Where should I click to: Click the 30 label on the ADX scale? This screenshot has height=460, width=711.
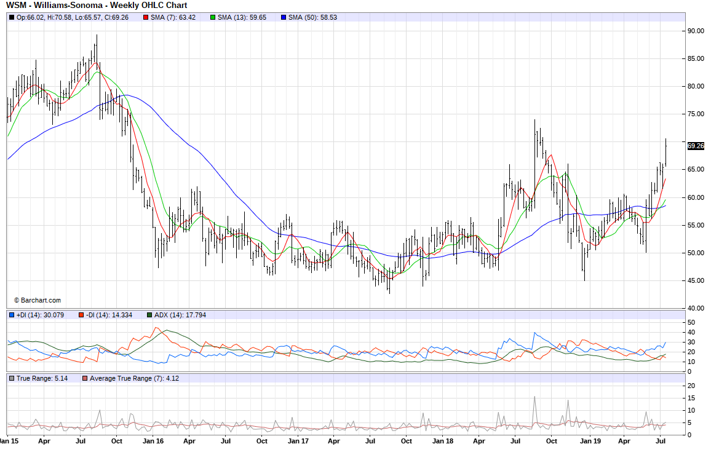[691, 342]
